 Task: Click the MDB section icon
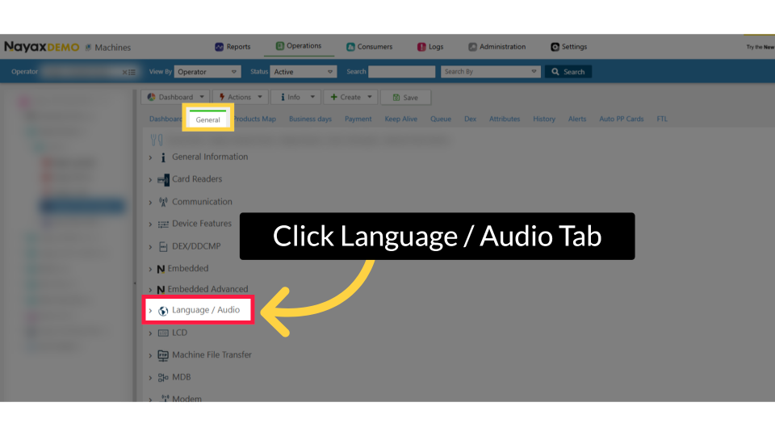click(x=163, y=377)
